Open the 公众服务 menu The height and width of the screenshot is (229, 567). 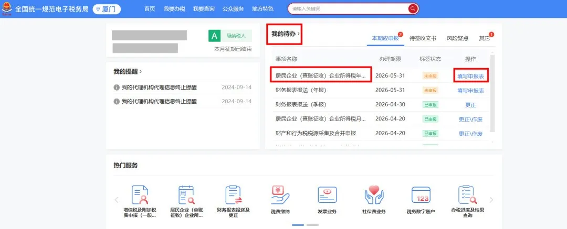tap(233, 9)
